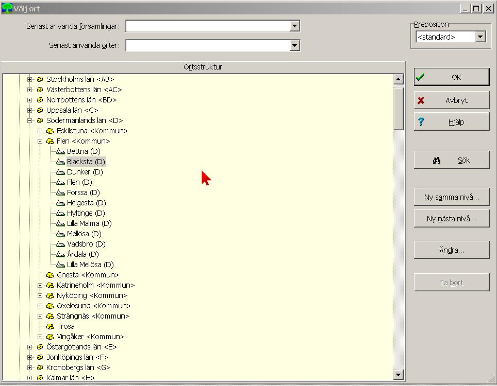This screenshot has height=386, width=497.
Task: Select Lilla Malma (D) in the tree
Action: [x=89, y=224]
